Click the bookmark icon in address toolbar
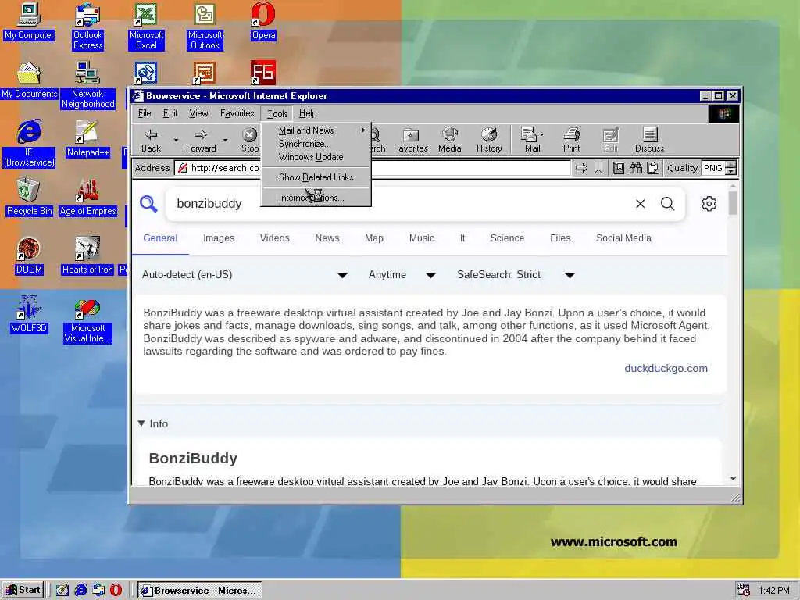This screenshot has height=600, width=800. pyautogui.click(x=598, y=168)
